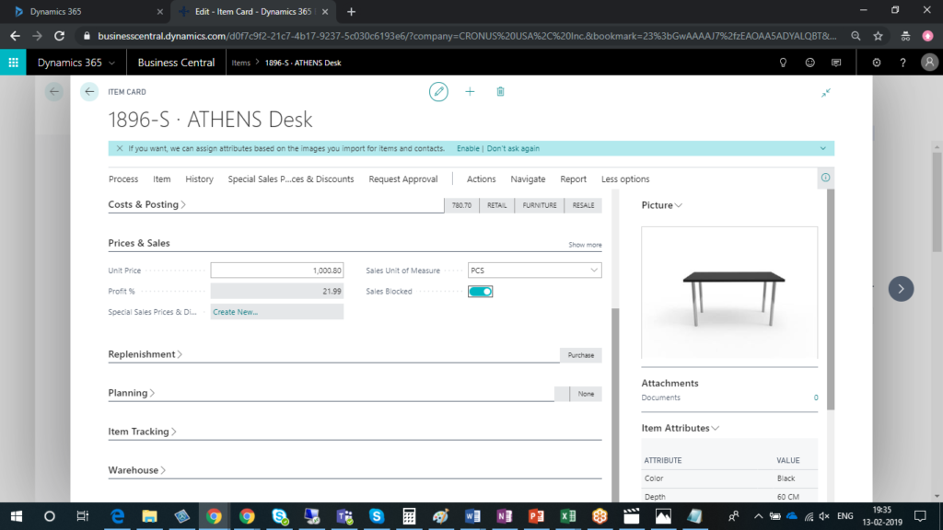
Task: Click the lightbulb icon in top bar
Action: click(x=784, y=63)
